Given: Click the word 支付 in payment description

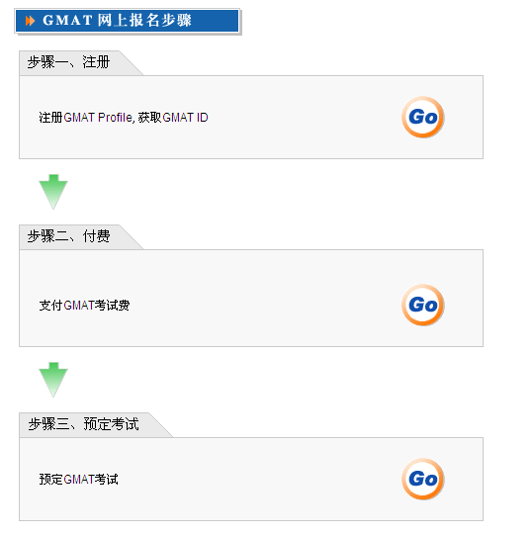Looking at the screenshot, I should (50, 306).
